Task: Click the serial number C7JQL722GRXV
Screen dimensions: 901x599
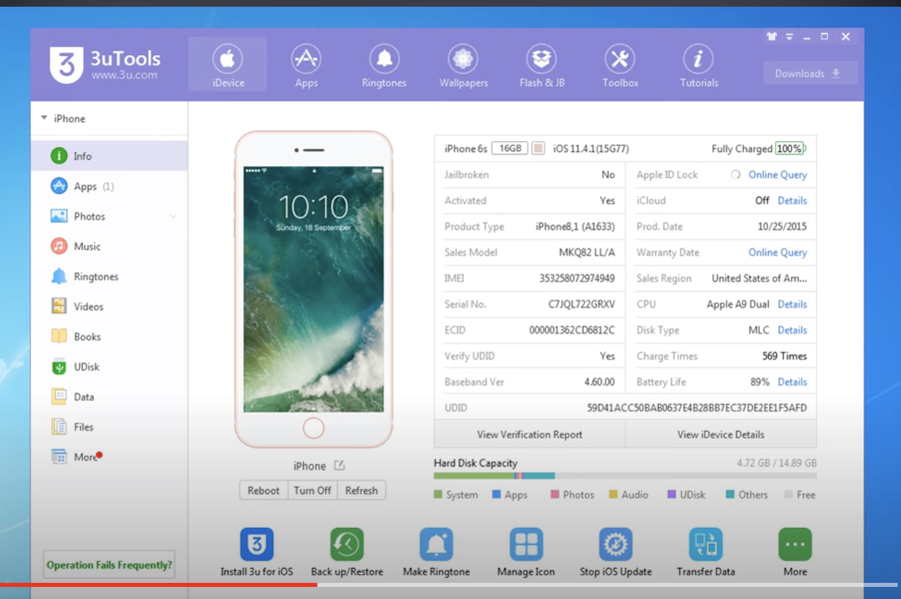Action: (581, 304)
